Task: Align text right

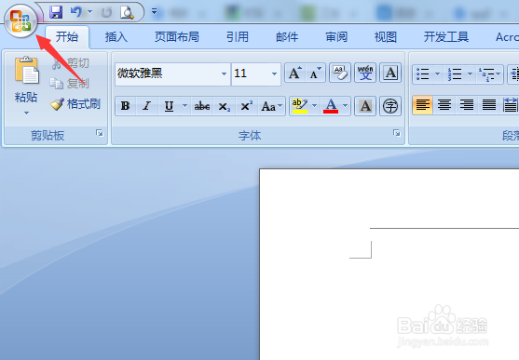Action: [467, 105]
